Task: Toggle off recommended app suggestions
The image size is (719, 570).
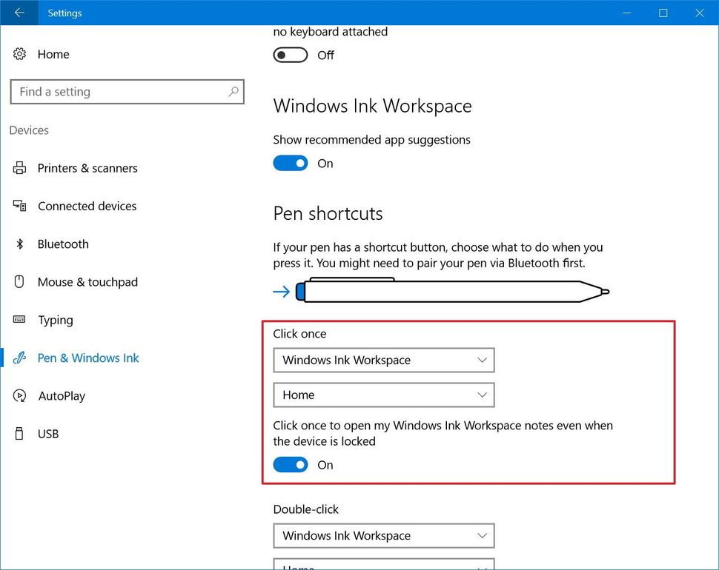Action: tap(290, 163)
